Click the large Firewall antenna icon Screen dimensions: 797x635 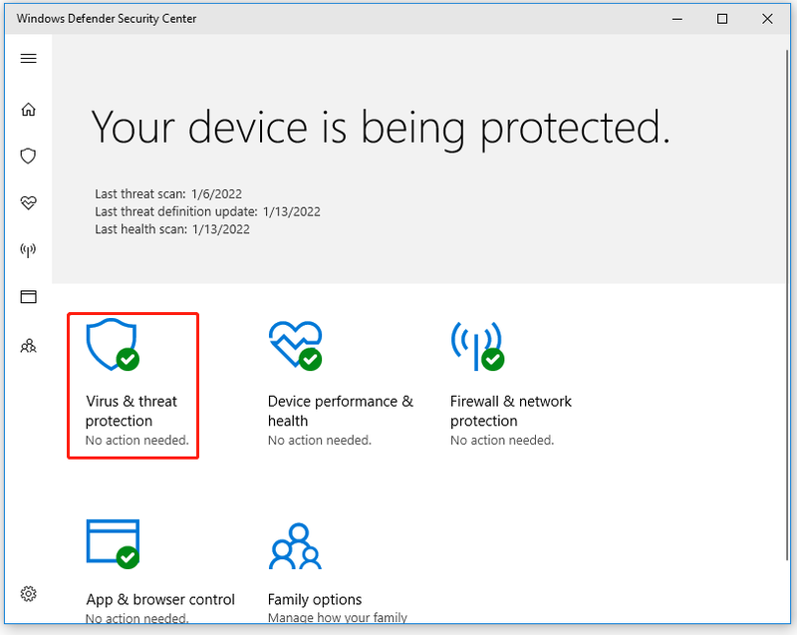477,345
